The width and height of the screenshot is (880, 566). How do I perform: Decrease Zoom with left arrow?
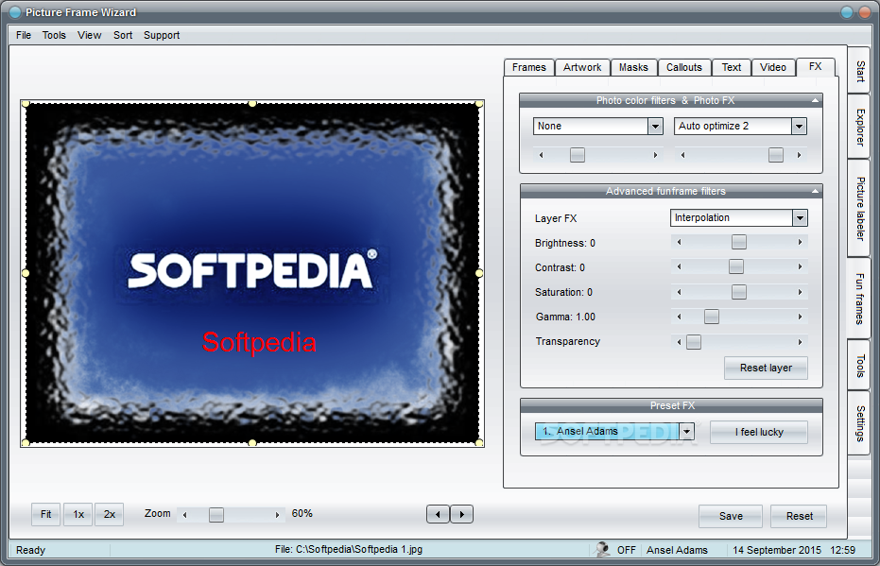coord(184,515)
